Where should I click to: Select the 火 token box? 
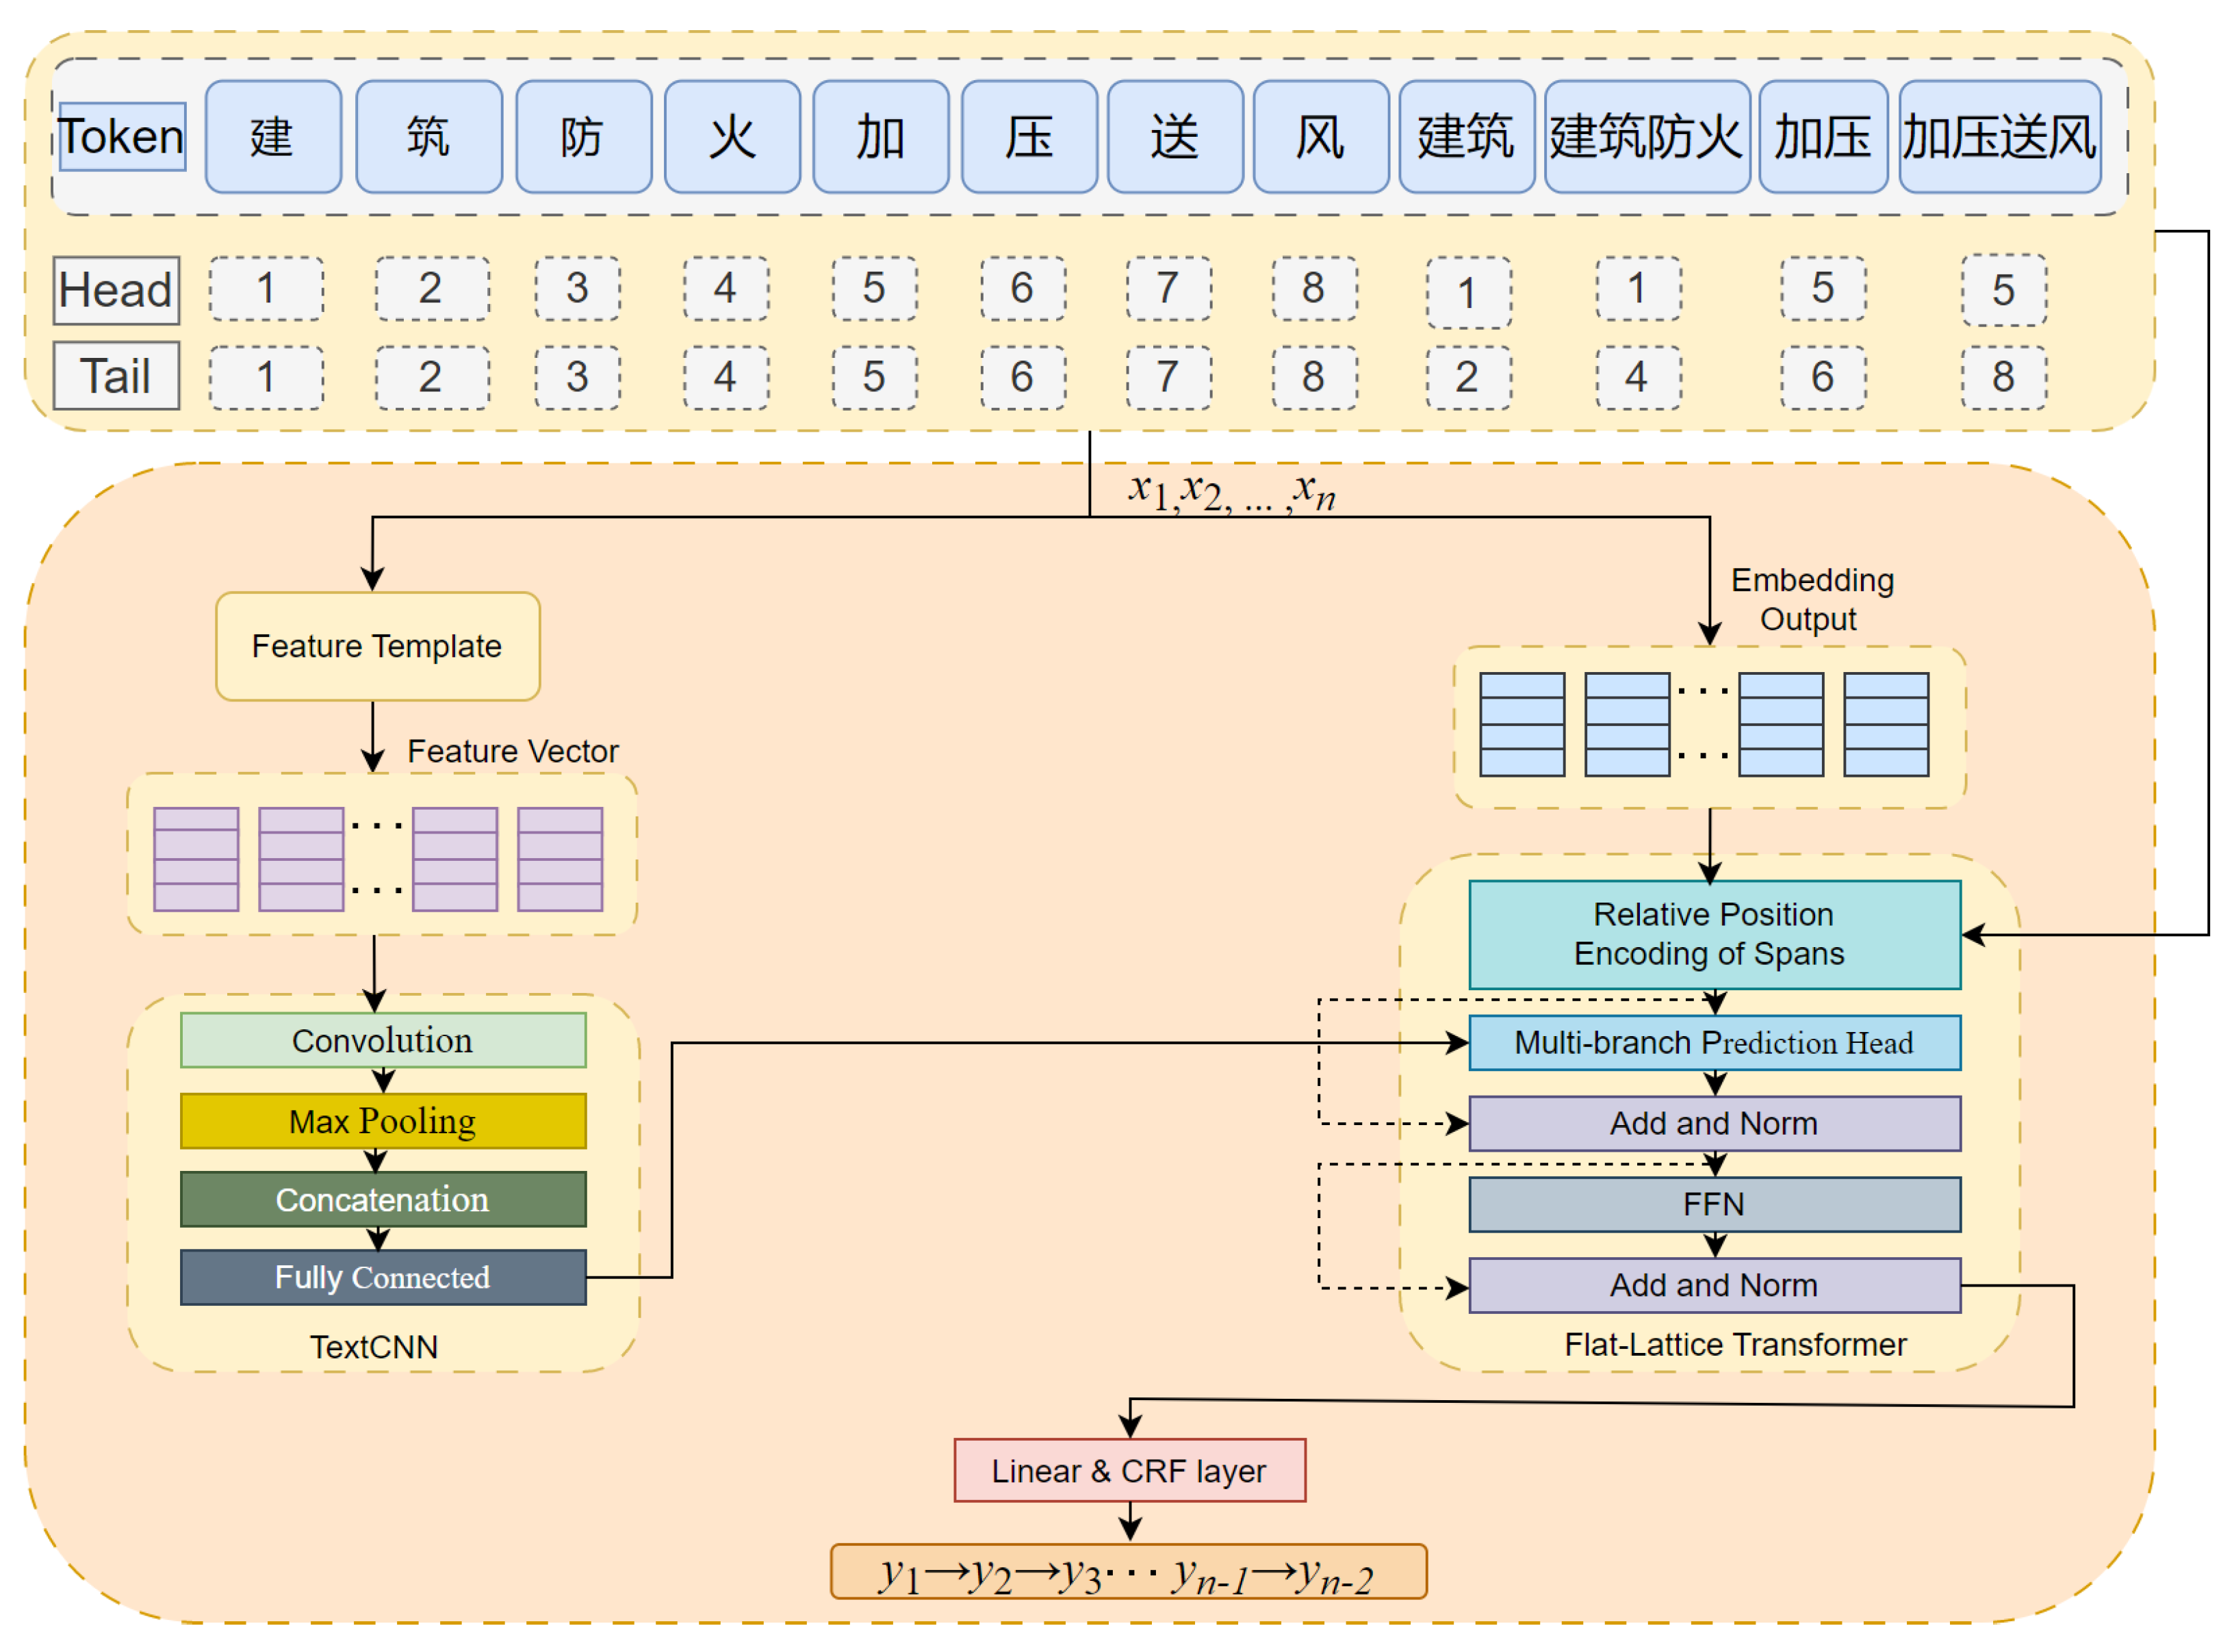tap(732, 137)
